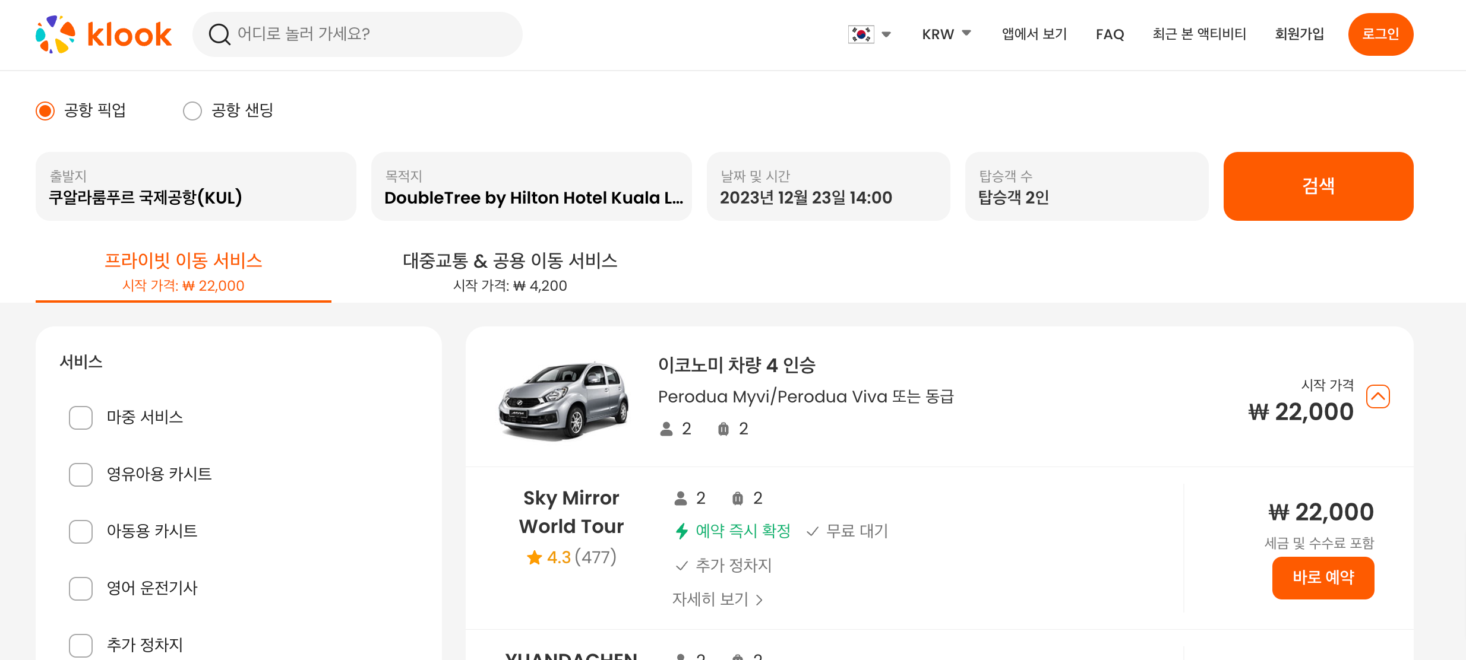
Task: Check the 마중 서비스 checkbox
Action: (x=81, y=418)
